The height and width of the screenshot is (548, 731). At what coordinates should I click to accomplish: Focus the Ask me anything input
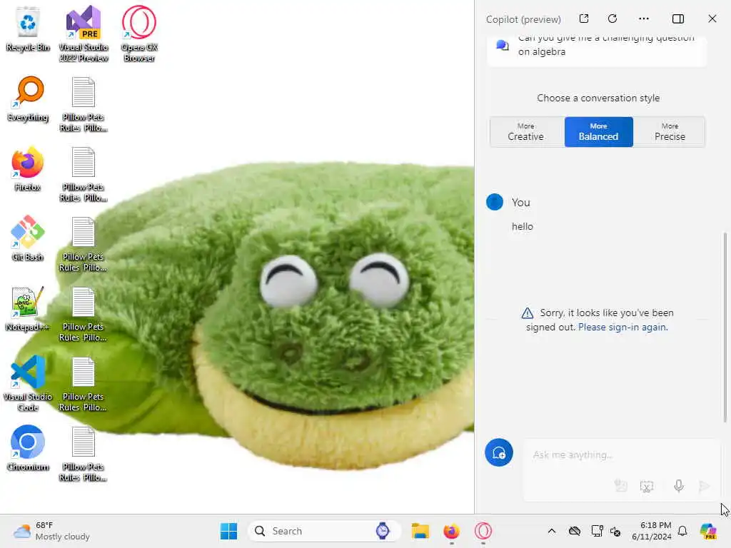coord(622,455)
